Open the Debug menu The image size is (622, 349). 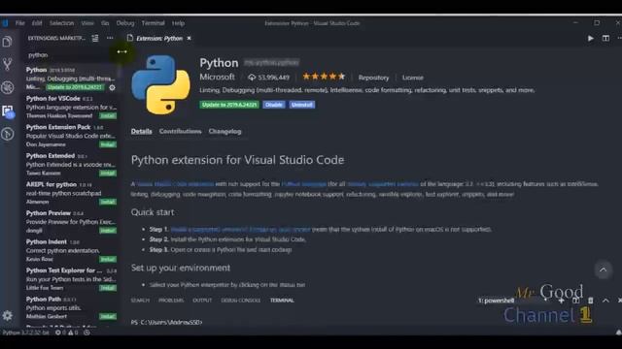(x=125, y=23)
